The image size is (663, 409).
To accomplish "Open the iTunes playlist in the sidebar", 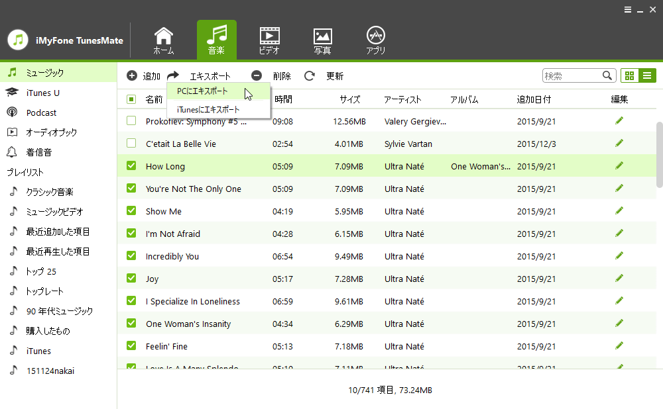I will 58,351.
